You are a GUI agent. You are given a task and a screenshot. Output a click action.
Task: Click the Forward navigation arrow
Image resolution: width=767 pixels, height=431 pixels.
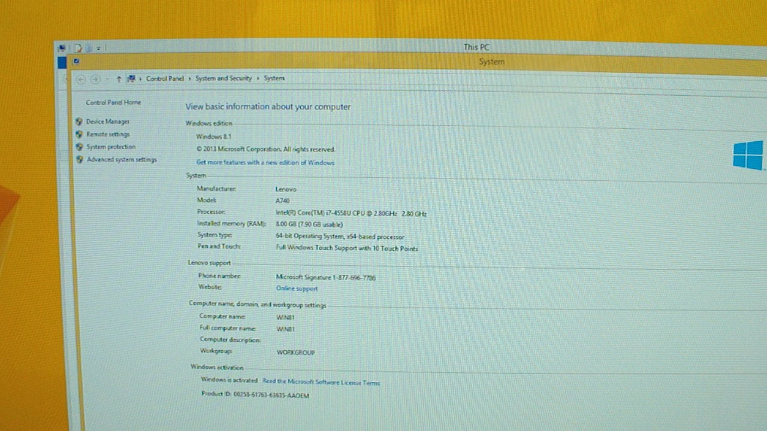coord(95,79)
